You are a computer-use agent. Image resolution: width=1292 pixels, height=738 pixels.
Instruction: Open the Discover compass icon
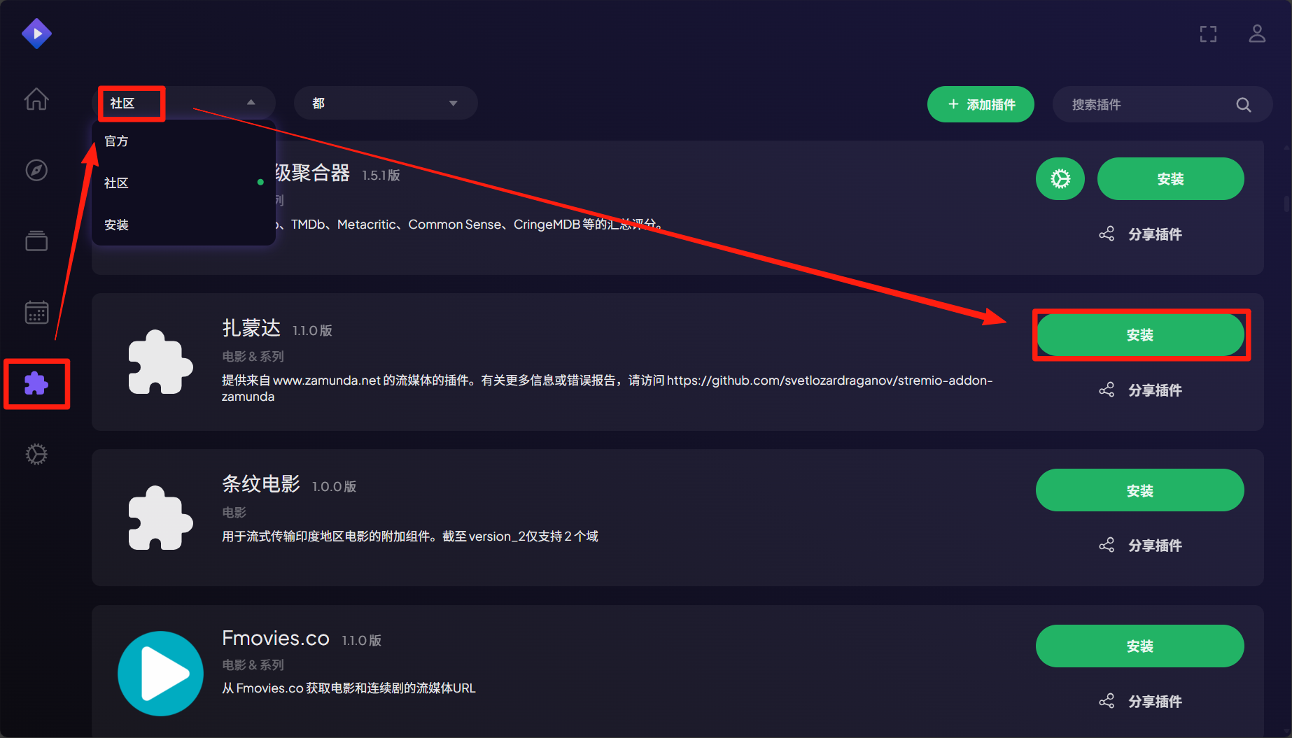36,170
